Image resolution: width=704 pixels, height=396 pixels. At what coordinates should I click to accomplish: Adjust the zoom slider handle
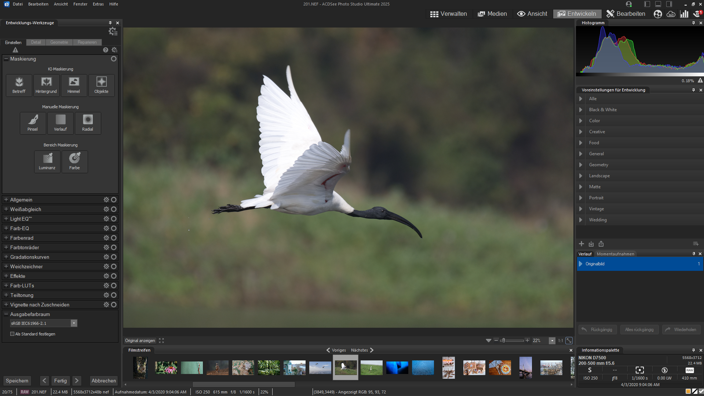(503, 341)
